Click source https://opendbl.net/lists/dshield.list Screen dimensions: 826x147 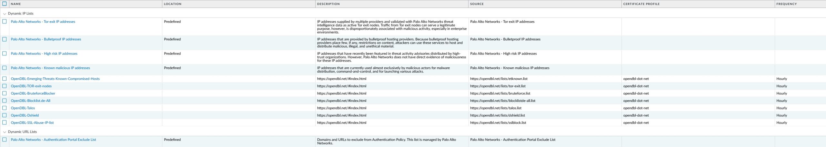click(498, 115)
